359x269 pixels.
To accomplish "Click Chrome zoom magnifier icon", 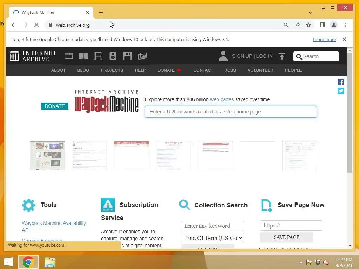I will [x=286, y=25].
